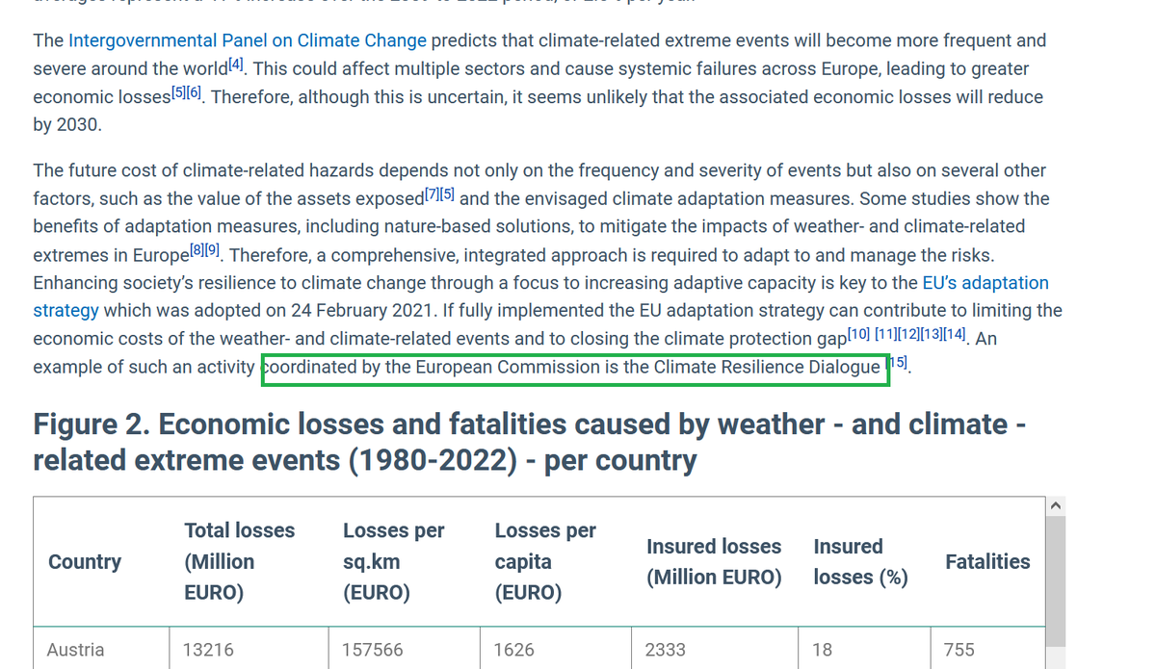Open footnote reference [13]

(932, 335)
